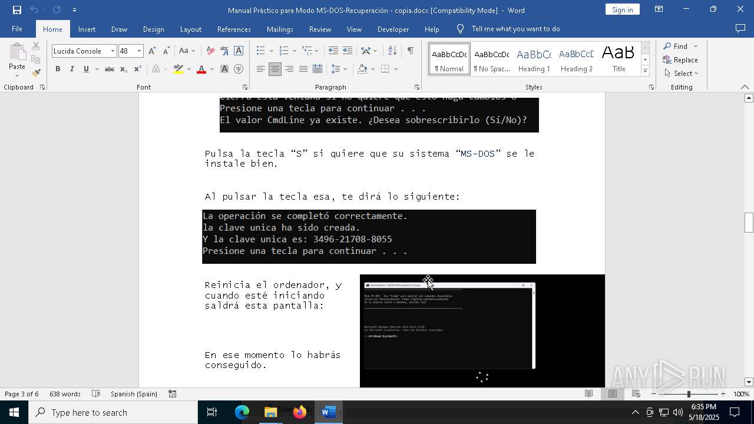The image size is (754, 424).
Task: Show paragraph marks pilcrow icon
Action: tap(410, 51)
